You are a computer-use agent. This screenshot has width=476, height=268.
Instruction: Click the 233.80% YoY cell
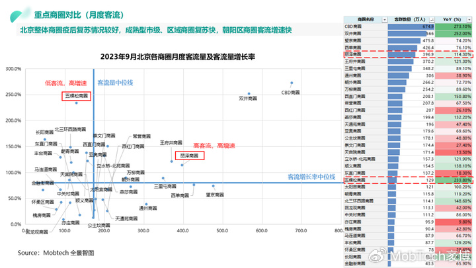(x=454, y=180)
